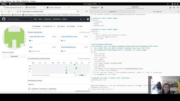Expand Открыть dropdown in text editor

point(95,8)
